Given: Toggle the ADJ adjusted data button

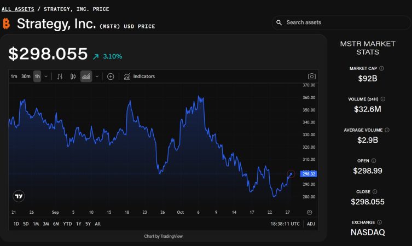Looking at the screenshot, I should (x=311, y=224).
